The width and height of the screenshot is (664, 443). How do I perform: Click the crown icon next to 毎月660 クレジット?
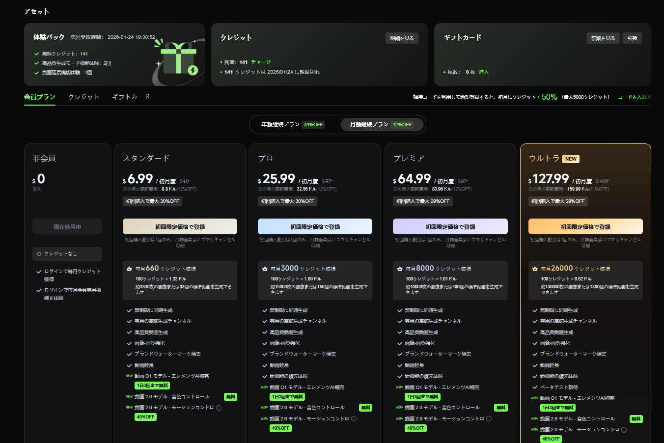(130, 269)
